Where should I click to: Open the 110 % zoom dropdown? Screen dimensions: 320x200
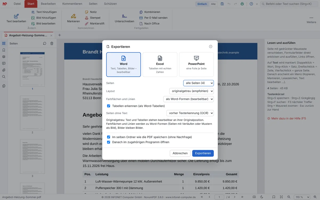pyautogui.click(x=302, y=197)
